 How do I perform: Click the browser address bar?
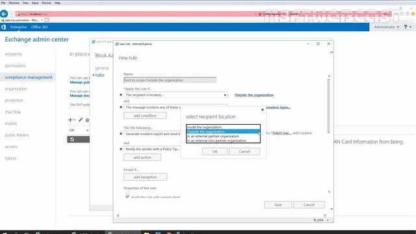[135, 14]
